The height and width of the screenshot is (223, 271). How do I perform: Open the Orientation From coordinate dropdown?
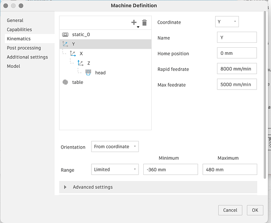point(115,147)
